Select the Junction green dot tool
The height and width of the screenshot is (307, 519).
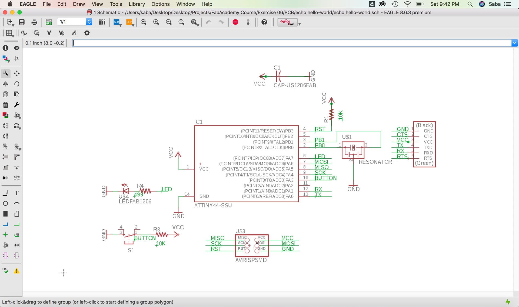[x=5, y=235]
